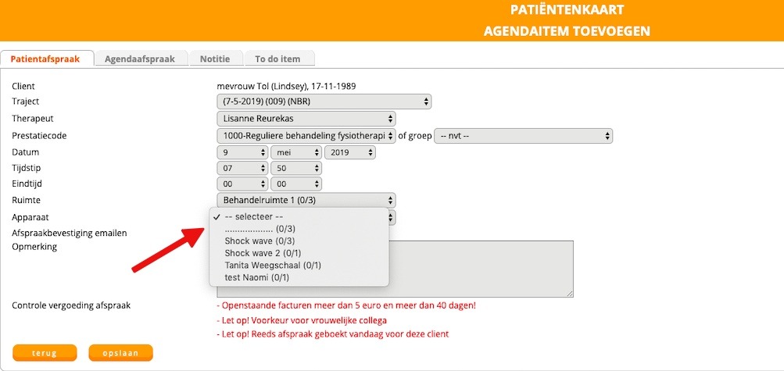Open the groep dropdown showing nvt

click(523, 136)
